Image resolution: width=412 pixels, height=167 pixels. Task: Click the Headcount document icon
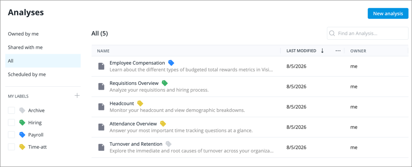tap(101, 107)
